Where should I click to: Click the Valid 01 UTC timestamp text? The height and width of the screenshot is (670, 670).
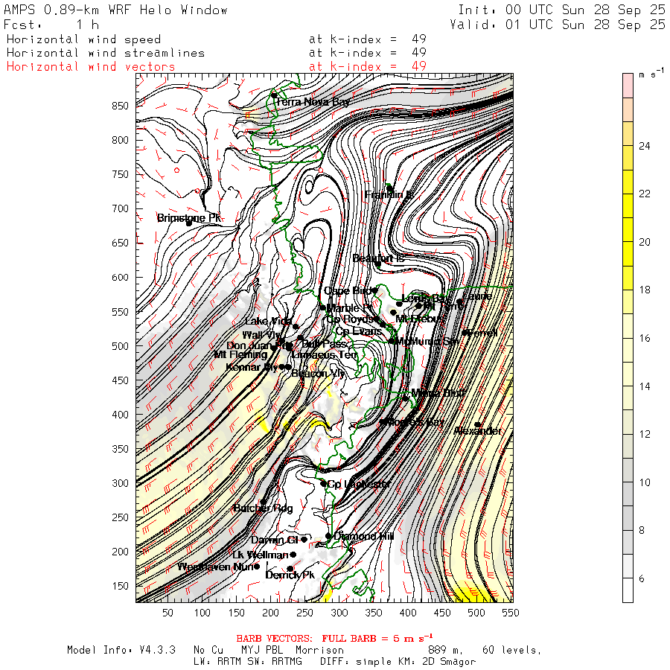[x=558, y=25]
